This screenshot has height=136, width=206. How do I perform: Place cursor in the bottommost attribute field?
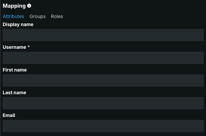click(x=103, y=126)
